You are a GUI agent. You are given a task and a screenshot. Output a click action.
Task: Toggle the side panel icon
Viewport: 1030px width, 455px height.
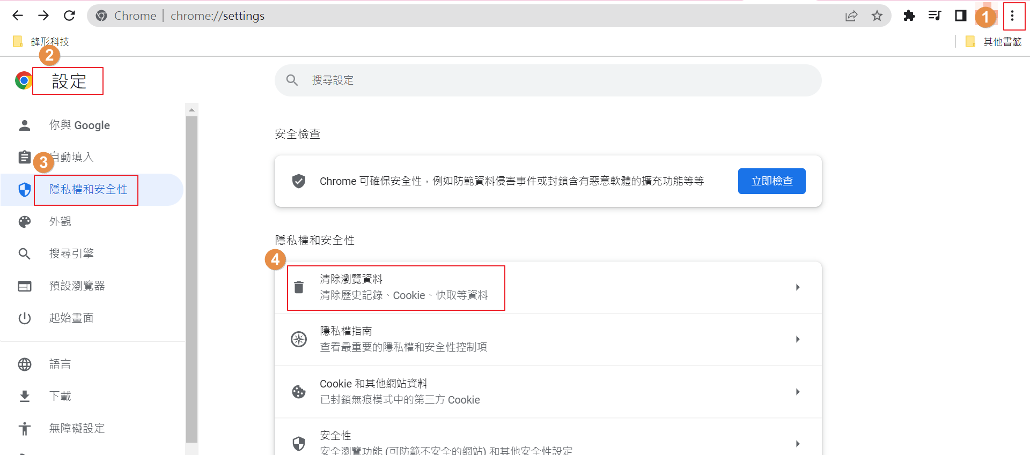(x=960, y=16)
